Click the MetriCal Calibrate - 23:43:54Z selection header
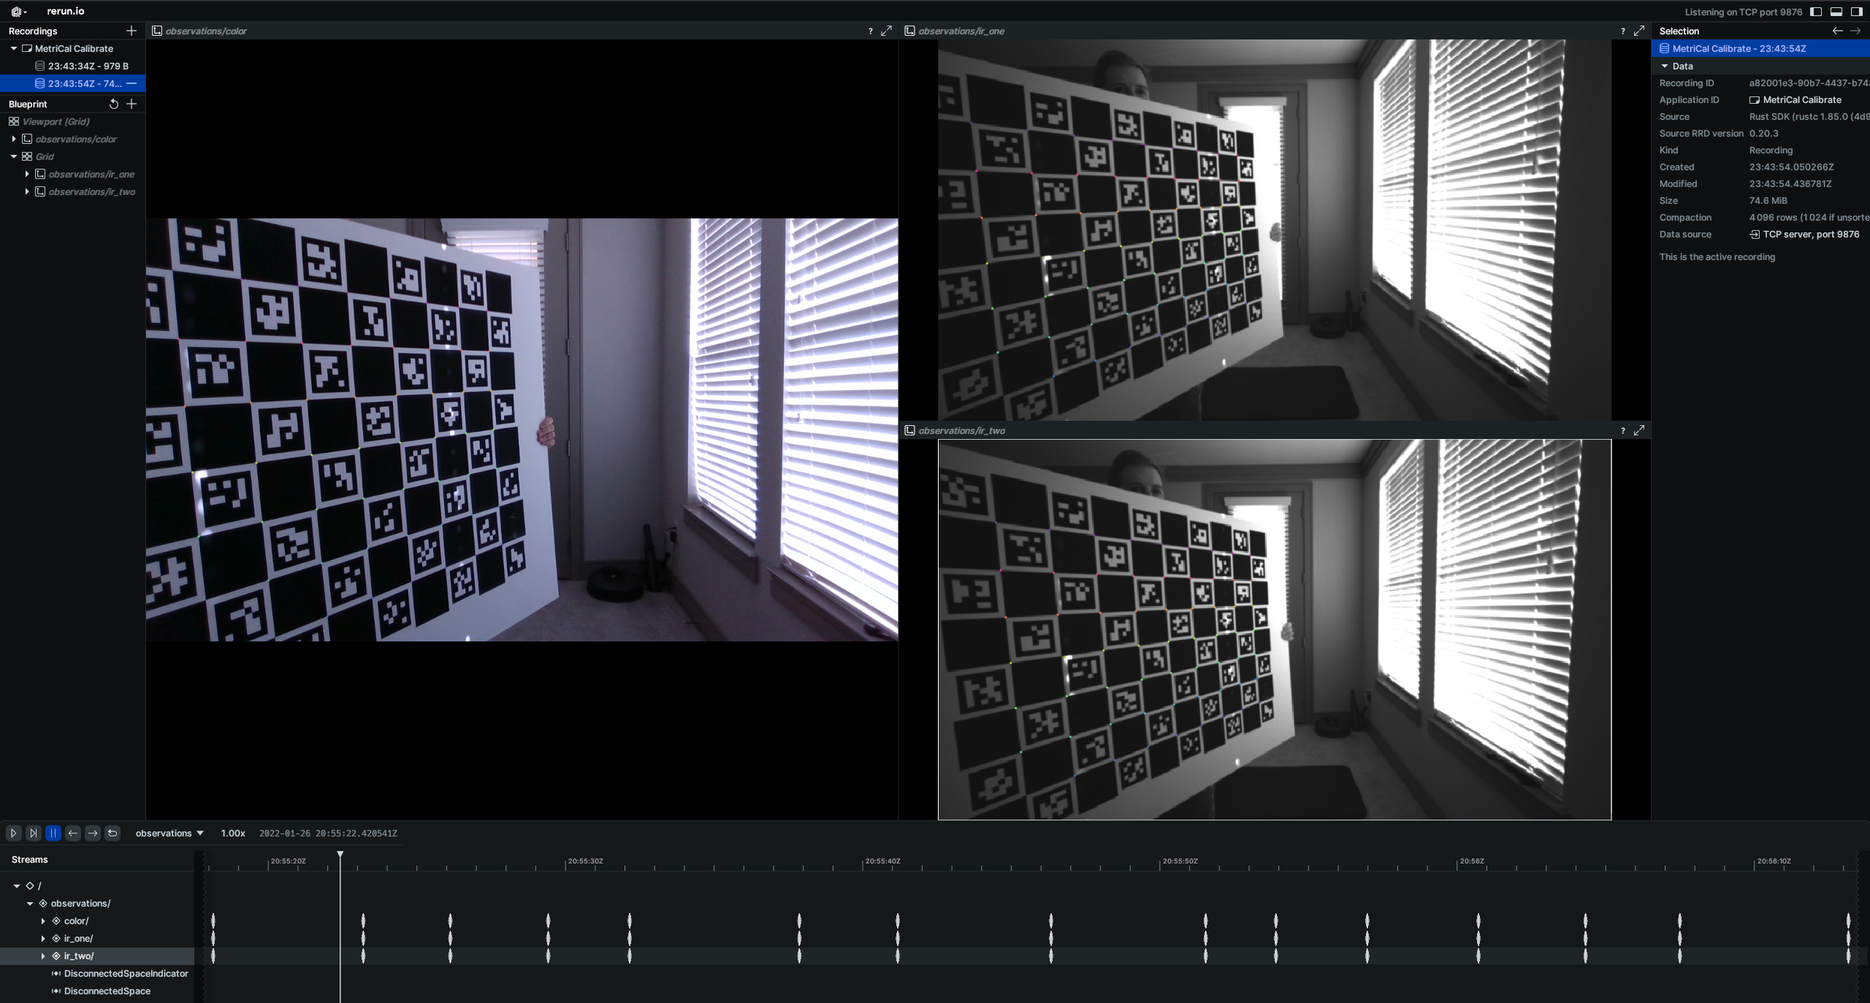This screenshot has width=1870, height=1003. click(x=1760, y=48)
